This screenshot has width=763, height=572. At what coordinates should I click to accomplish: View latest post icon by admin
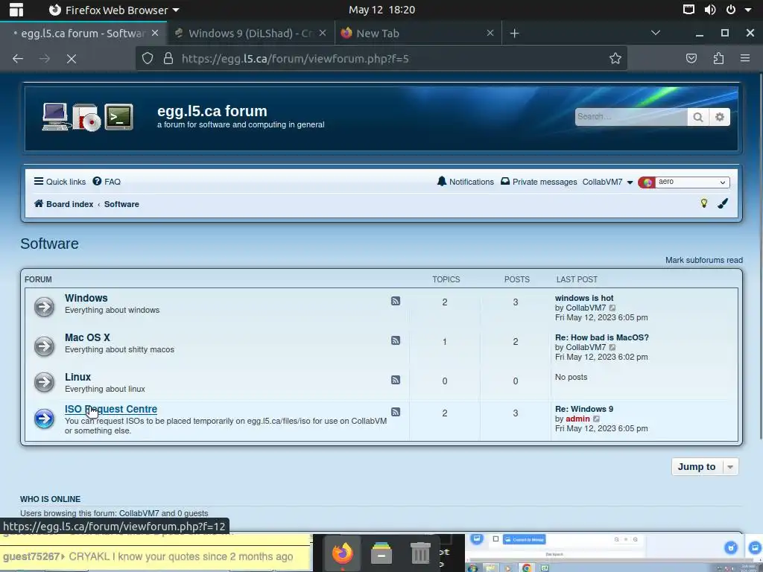point(597,419)
